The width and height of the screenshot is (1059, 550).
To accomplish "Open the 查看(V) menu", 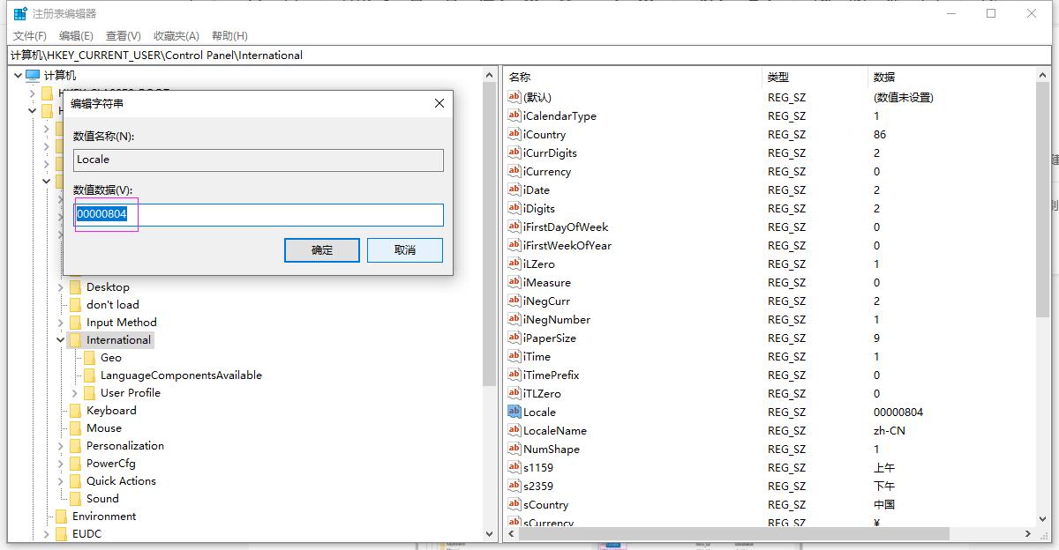I will coord(122,35).
